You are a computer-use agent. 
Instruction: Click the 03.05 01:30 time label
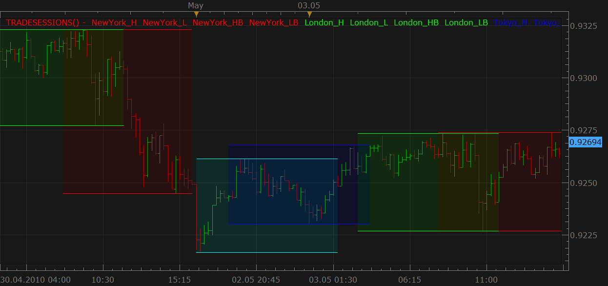click(333, 280)
